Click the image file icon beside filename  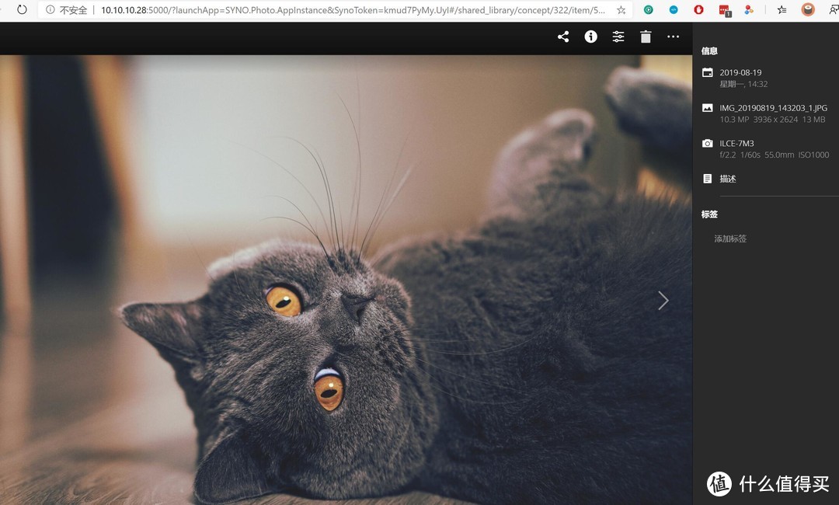pyautogui.click(x=708, y=107)
